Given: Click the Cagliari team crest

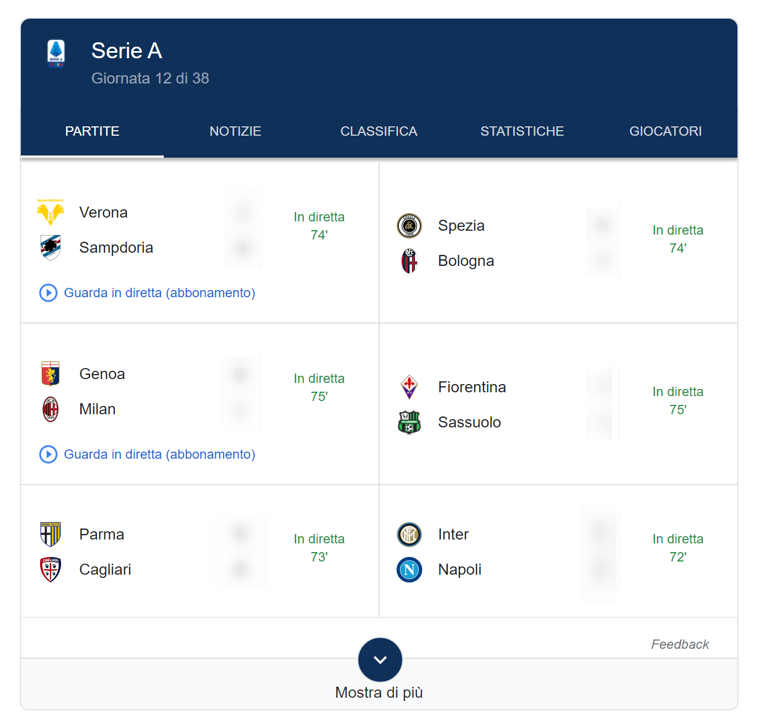Looking at the screenshot, I should click(51, 570).
